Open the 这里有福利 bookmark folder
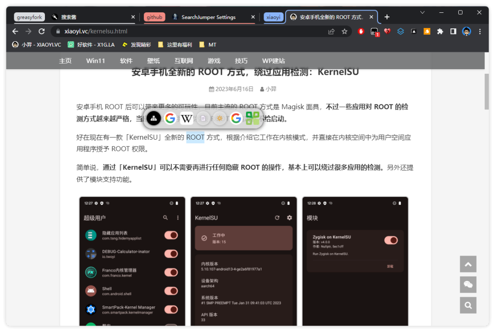This screenshot has height=332, width=495. tap(175, 45)
